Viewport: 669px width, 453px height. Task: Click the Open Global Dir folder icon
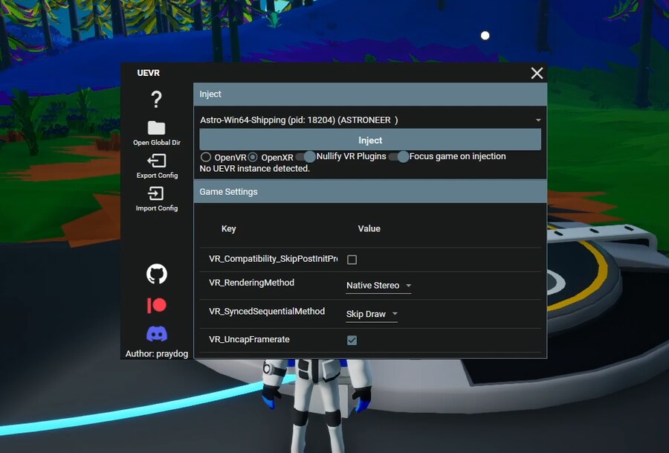click(156, 128)
